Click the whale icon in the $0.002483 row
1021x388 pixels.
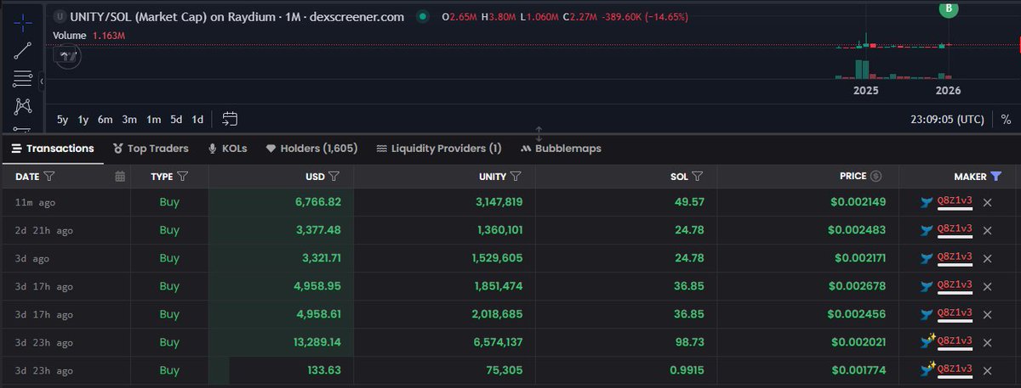927,230
